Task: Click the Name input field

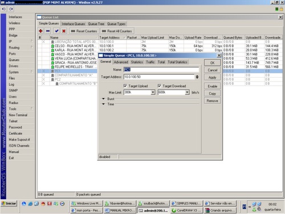Action: (161, 70)
